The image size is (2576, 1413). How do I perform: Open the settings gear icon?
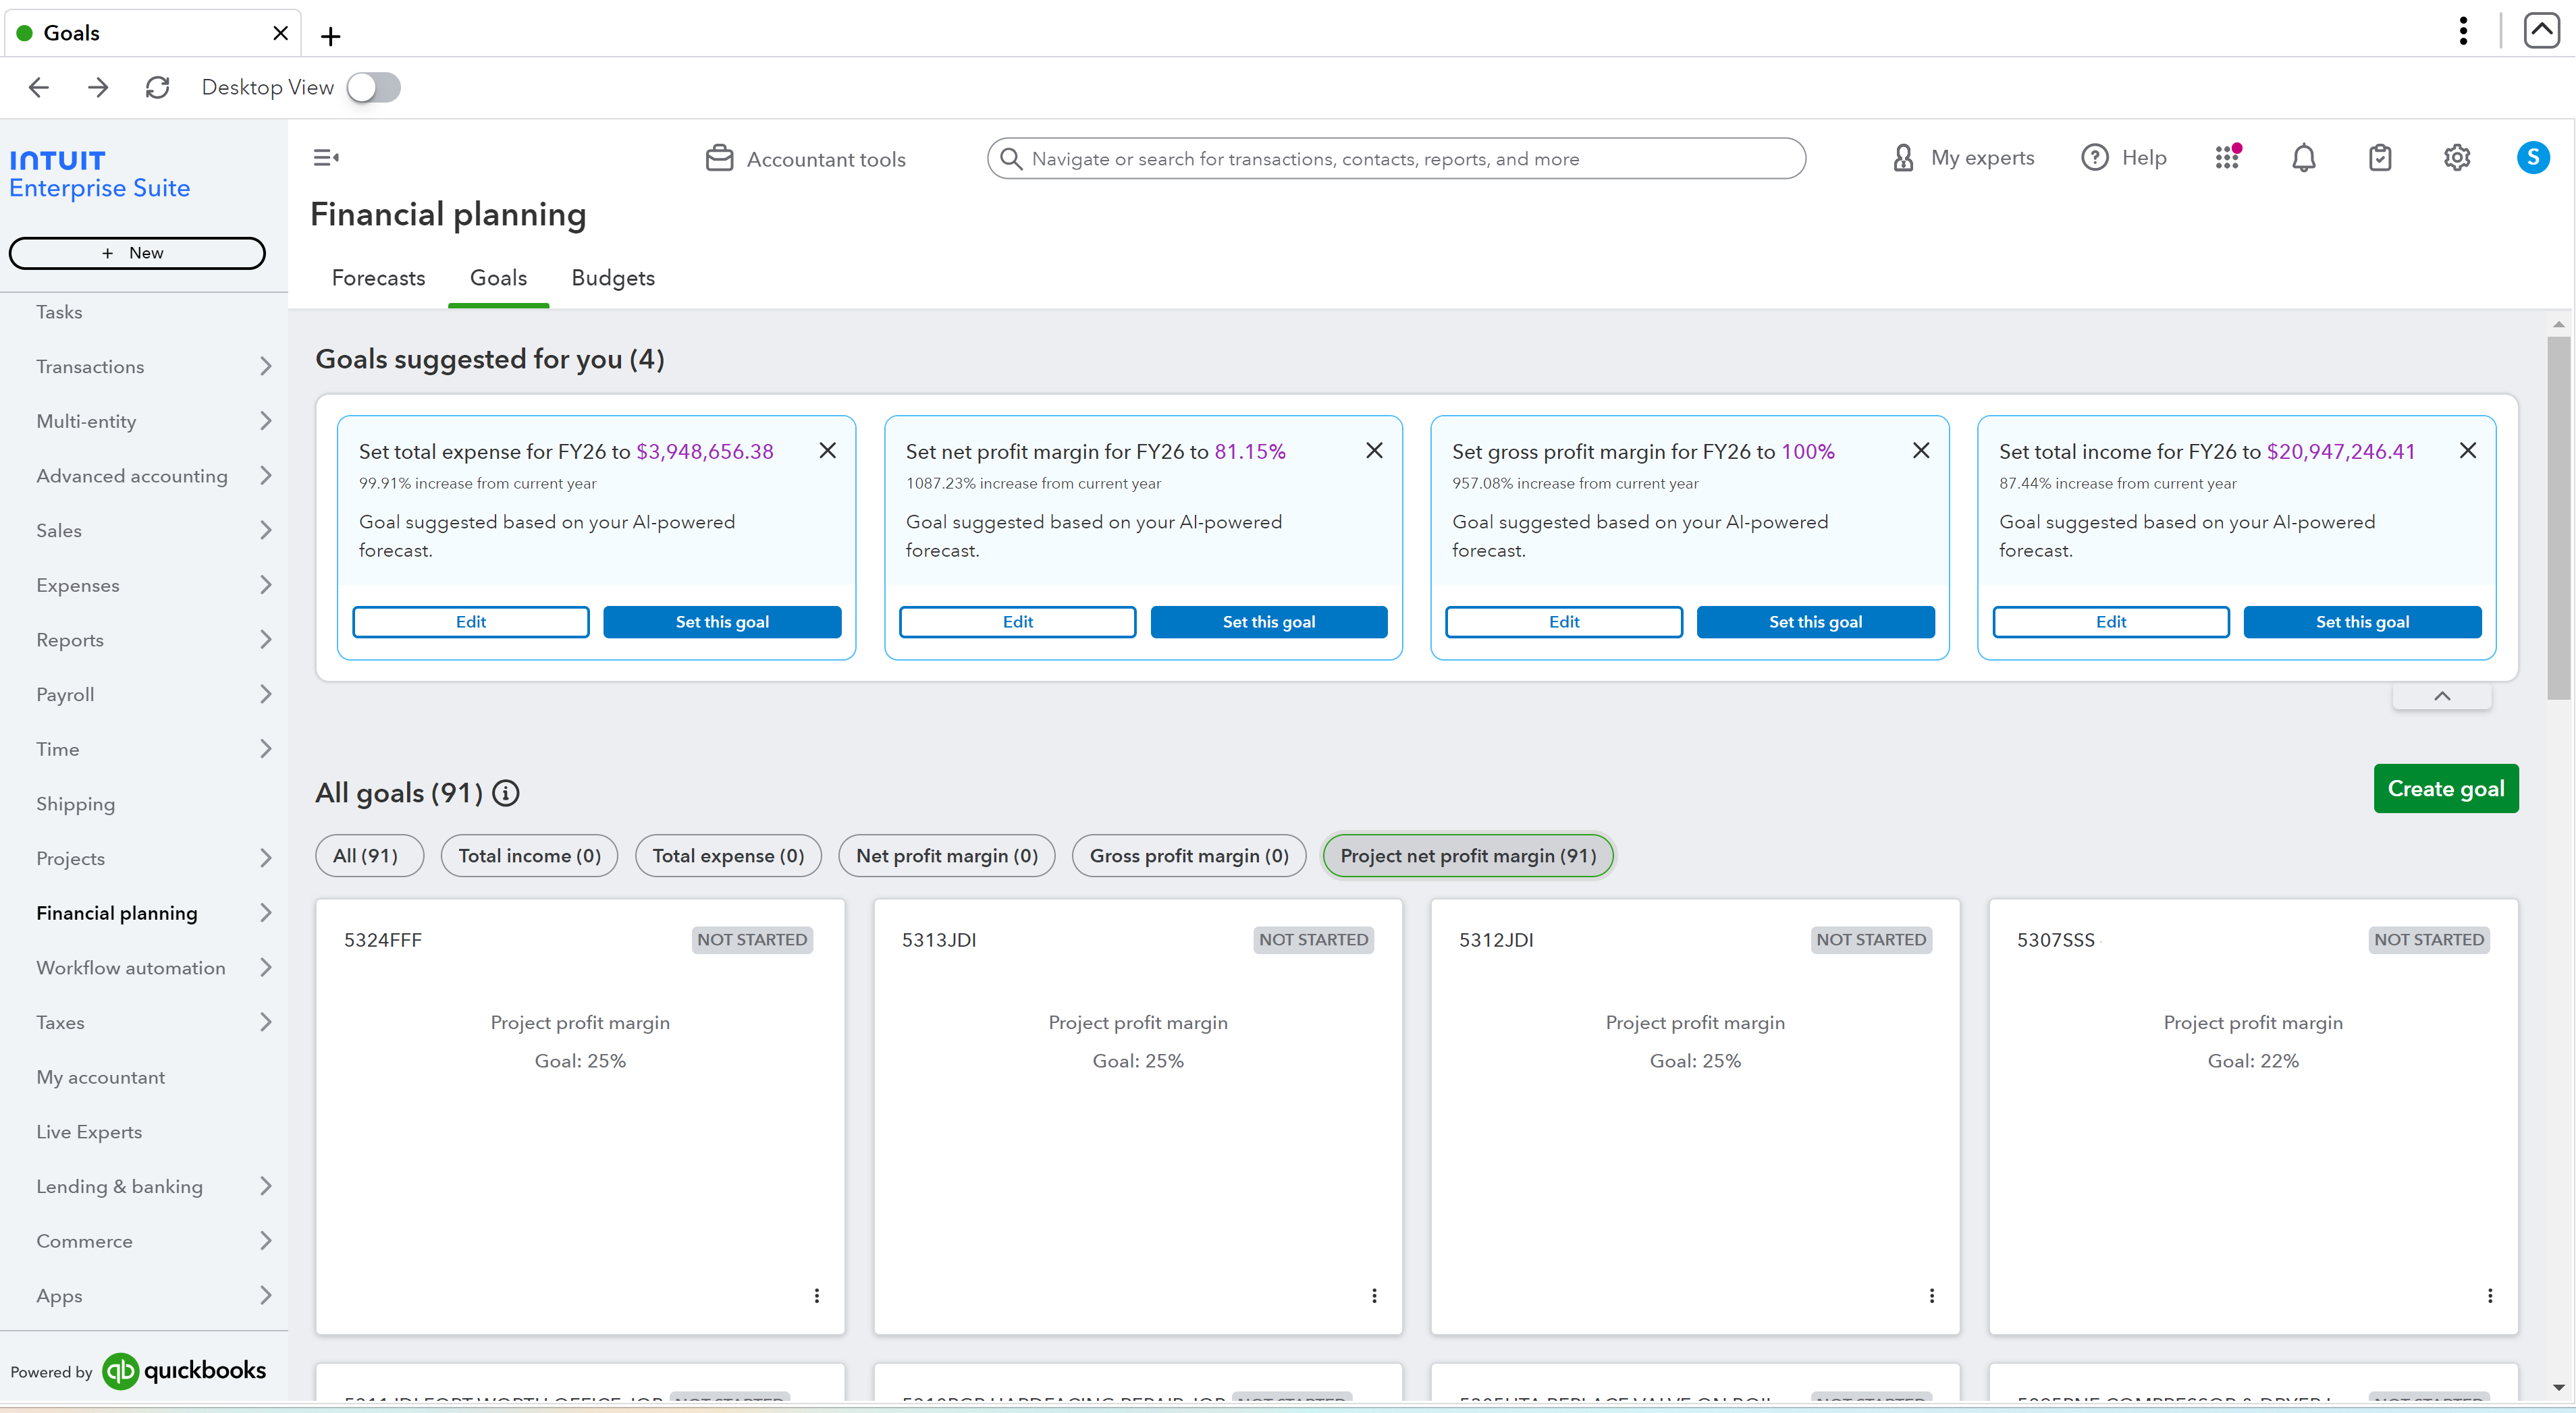pos(2456,158)
